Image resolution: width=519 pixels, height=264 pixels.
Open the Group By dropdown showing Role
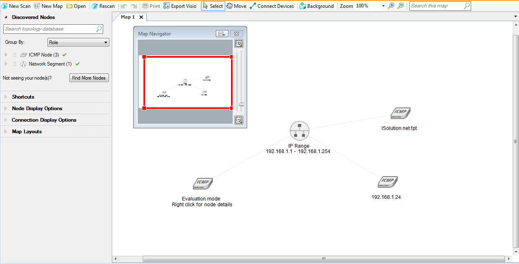(x=78, y=42)
